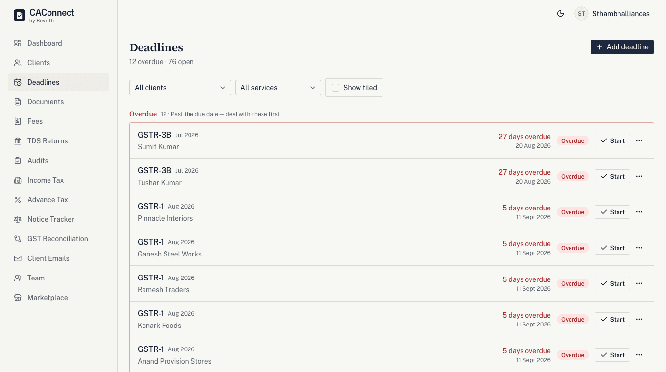Screen dimensions: 666x372
Task: Start the Pinnacle Interiors GSTR-1 filing
Action: [613, 212]
